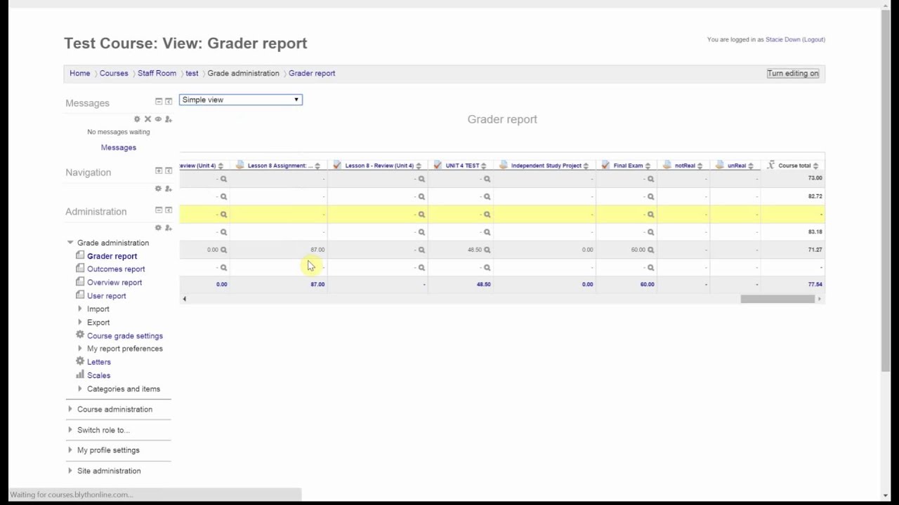Open the Outcomes report page
The width and height of the screenshot is (899, 505).
(116, 269)
